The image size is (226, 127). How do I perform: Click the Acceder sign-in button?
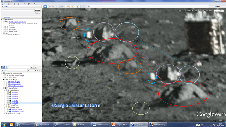[217, 7]
